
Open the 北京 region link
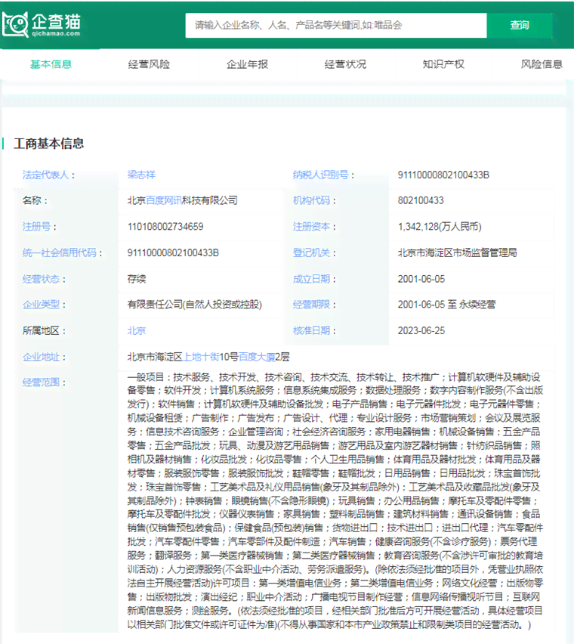pos(137,330)
